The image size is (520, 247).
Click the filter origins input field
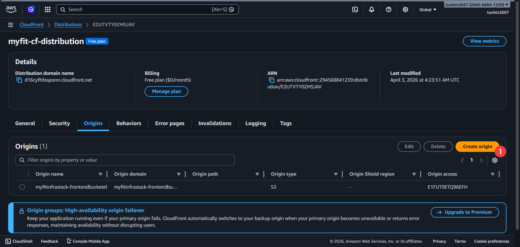coord(125,160)
